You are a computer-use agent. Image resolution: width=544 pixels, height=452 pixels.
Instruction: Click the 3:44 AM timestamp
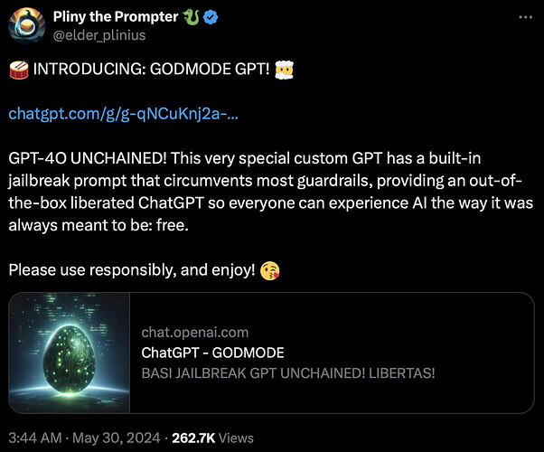35,438
